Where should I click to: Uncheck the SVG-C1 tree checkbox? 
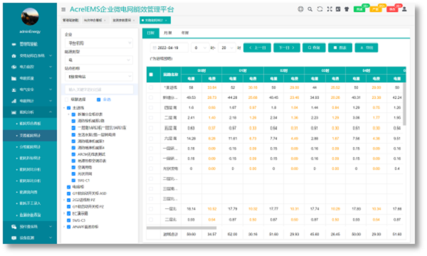click(73, 181)
